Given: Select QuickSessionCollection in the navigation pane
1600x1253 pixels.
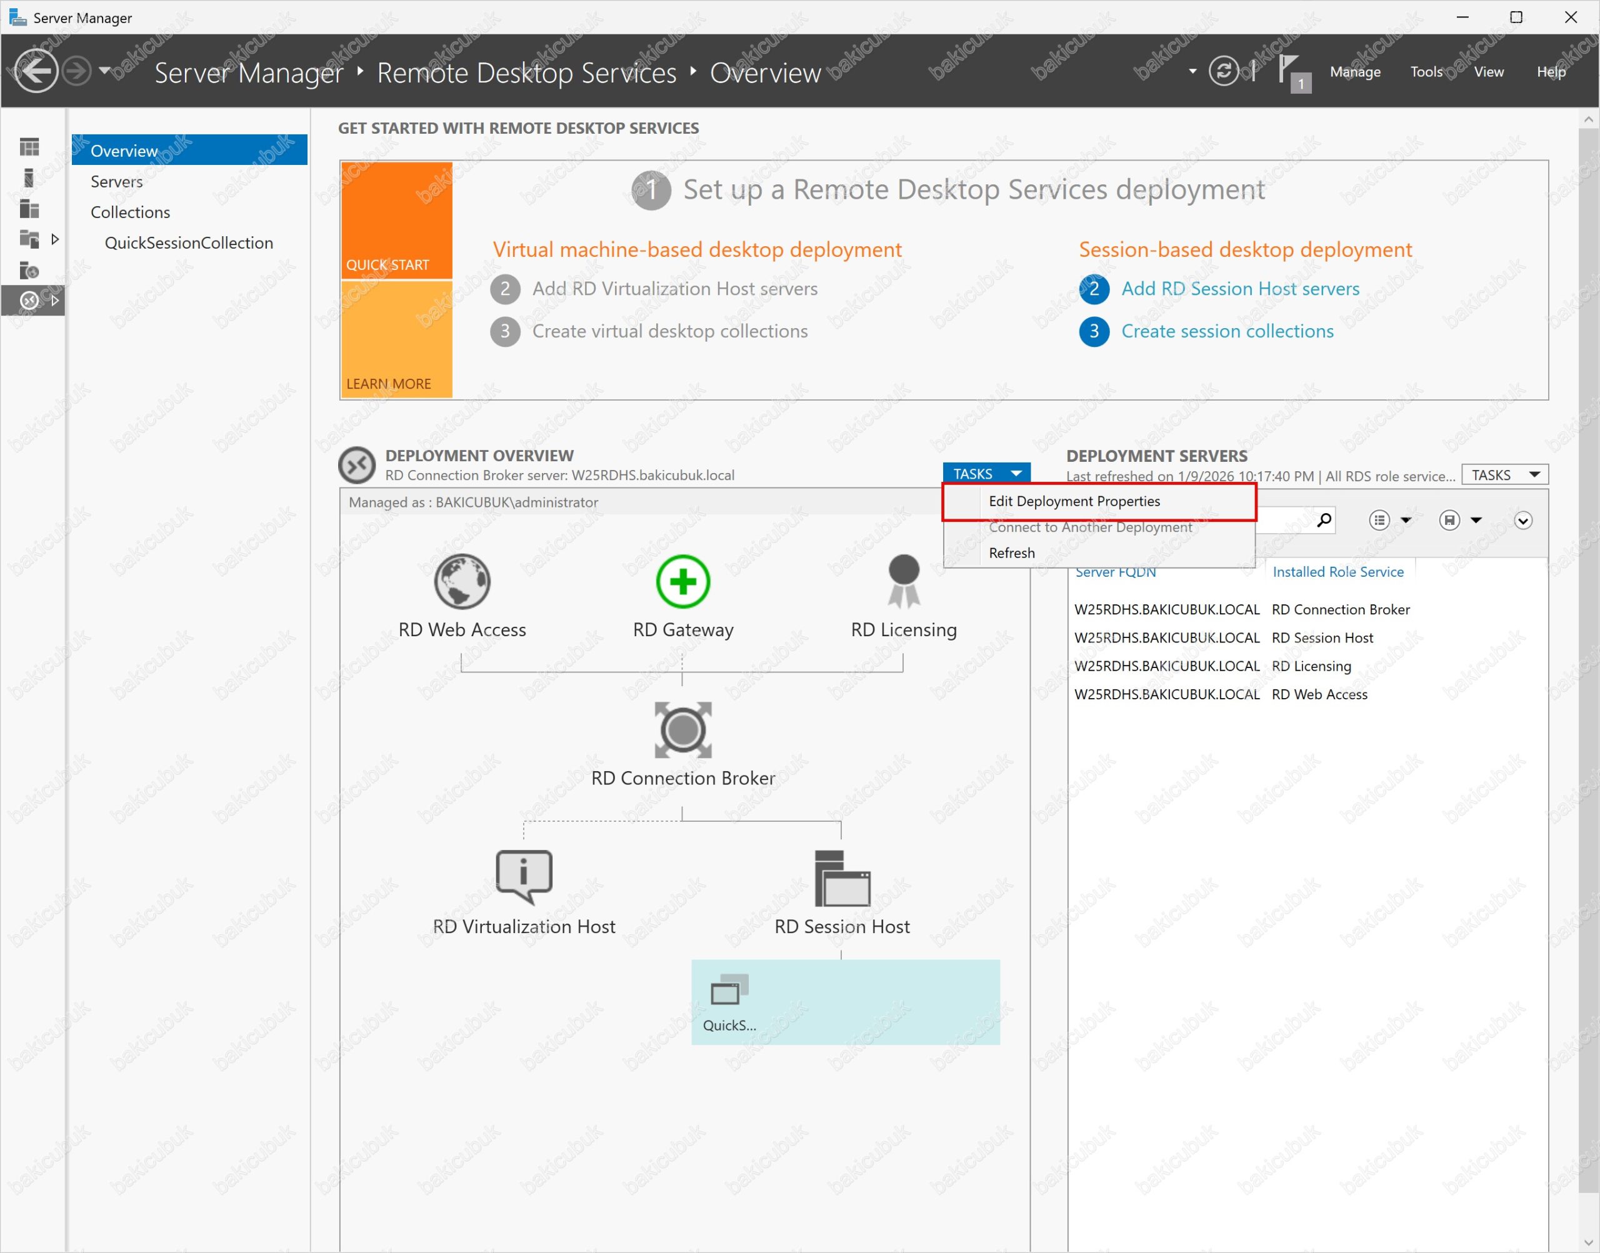Looking at the screenshot, I should [189, 243].
